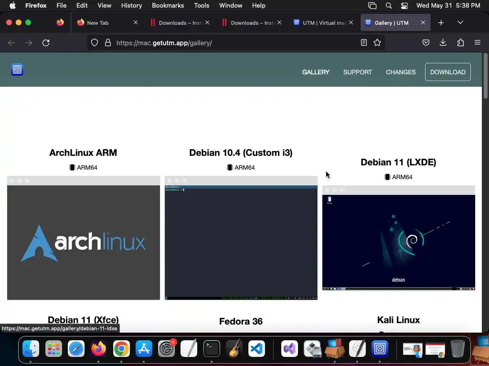The width and height of the screenshot is (489, 366).
Task: Toggle reader view icon in the address bar
Action: (363, 42)
